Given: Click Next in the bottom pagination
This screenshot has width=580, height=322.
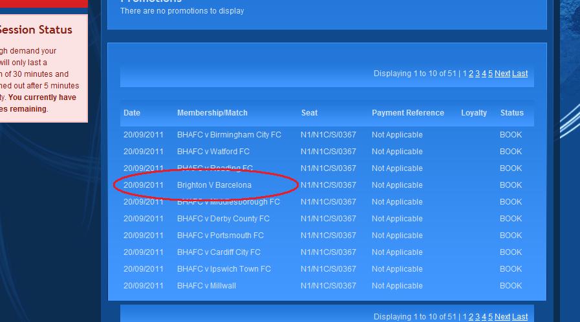Looking at the screenshot, I should coord(502,316).
